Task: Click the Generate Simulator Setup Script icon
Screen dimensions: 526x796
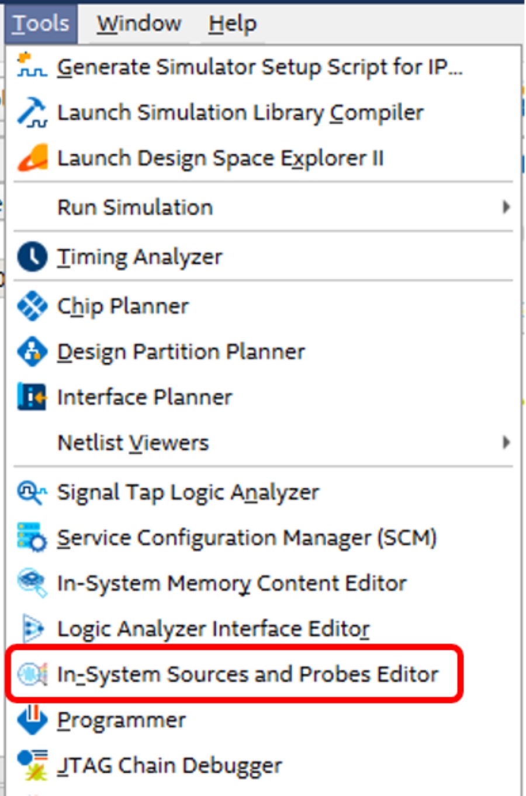Action: 32,66
